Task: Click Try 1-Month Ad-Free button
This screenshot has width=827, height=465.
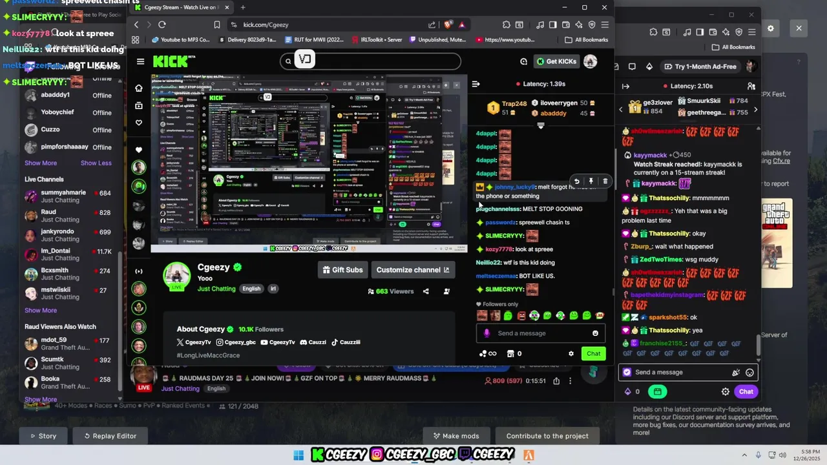Action: (x=700, y=67)
